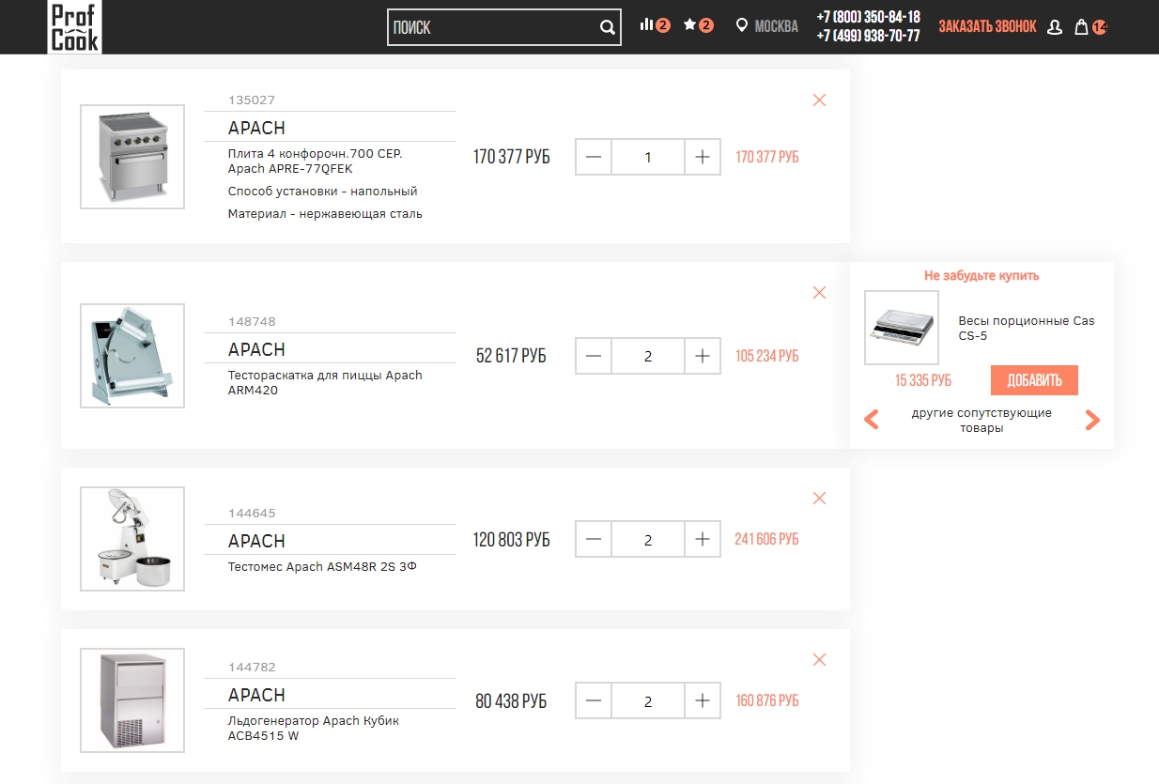Click the 241 606 РУБ total price

766,539
